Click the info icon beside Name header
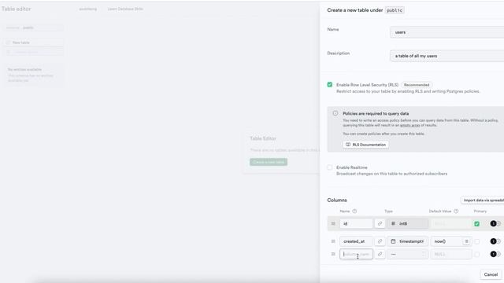The height and width of the screenshot is (283, 504). point(354,211)
